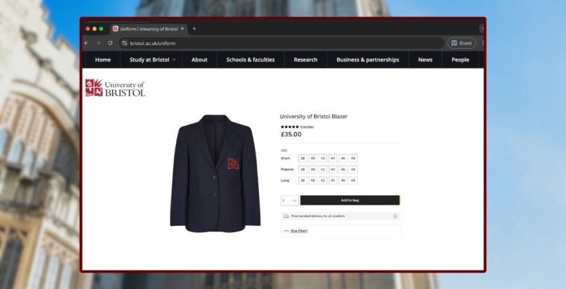The width and height of the screenshot is (566, 289).
Task: Select Short size 38
Action: (303, 158)
